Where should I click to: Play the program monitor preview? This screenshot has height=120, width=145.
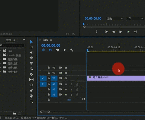[x=121, y=32]
